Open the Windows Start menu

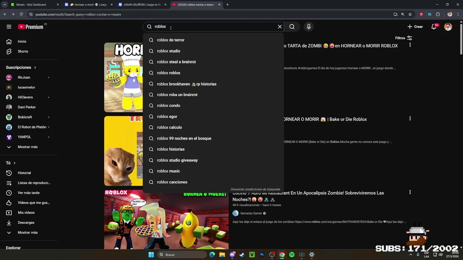point(151,255)
